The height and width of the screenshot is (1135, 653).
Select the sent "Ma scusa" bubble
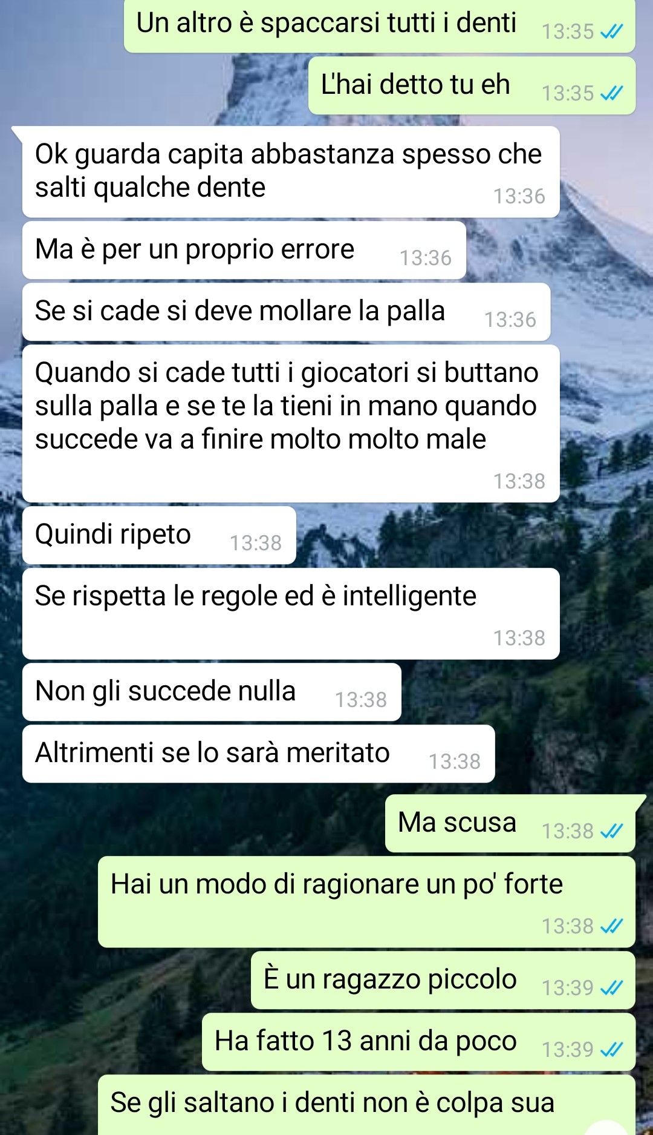click(x=510, y=823)
